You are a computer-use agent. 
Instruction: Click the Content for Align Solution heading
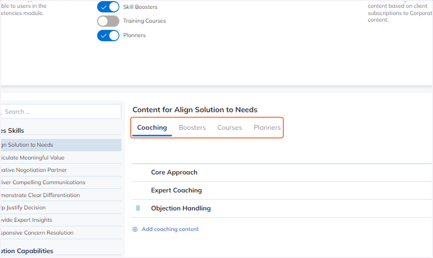(195, 110)
